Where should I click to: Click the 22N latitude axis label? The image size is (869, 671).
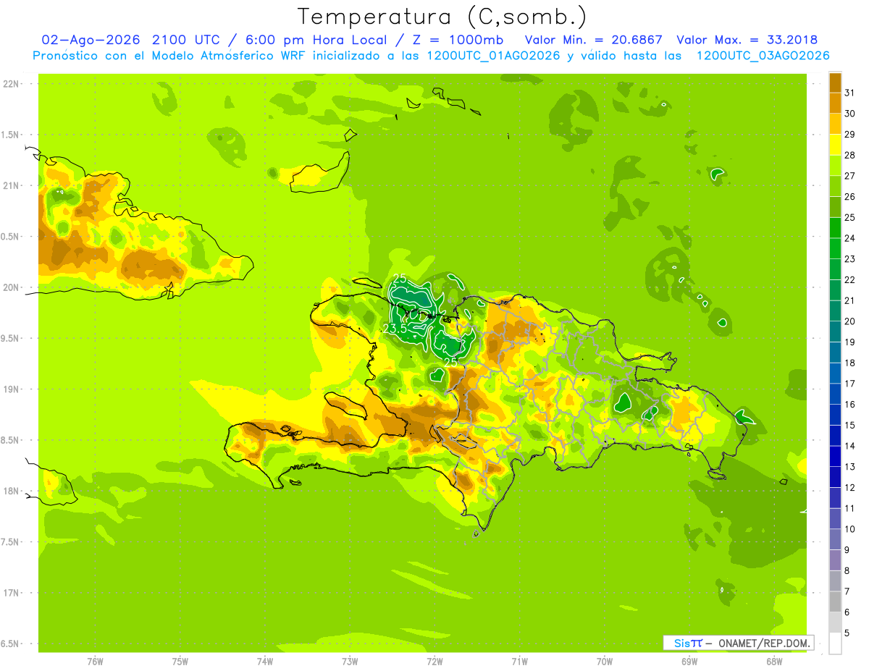pos(11,84)
